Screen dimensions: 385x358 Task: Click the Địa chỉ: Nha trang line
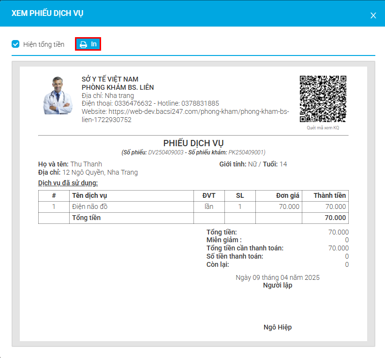point(108,96)
